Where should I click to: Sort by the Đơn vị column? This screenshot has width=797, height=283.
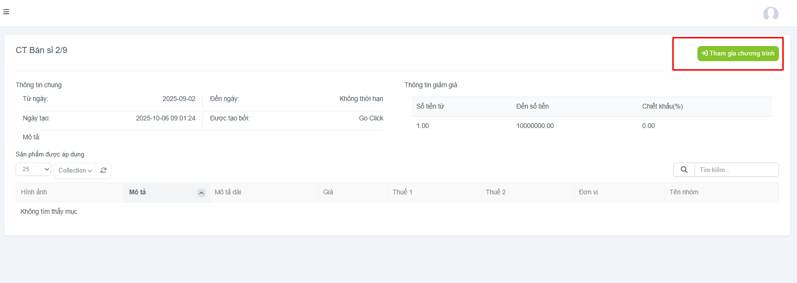(588, 192)
